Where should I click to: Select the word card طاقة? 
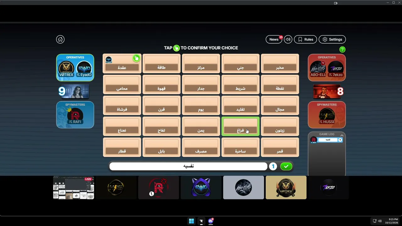tap(161, 63)
